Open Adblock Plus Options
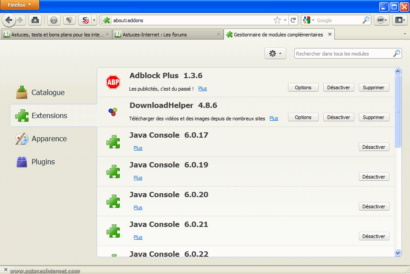This screenshot has height=274, width=410. pos(303,87)
